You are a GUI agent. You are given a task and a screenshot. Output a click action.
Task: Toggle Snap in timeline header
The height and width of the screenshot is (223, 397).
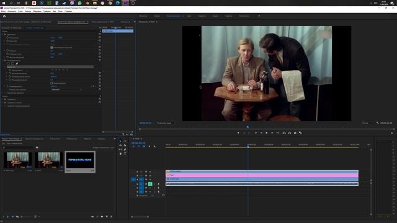(x=139, y=146)
